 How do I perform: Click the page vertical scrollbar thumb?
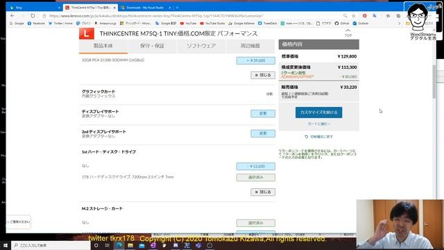pyautogui.click(x=434, y=82)
